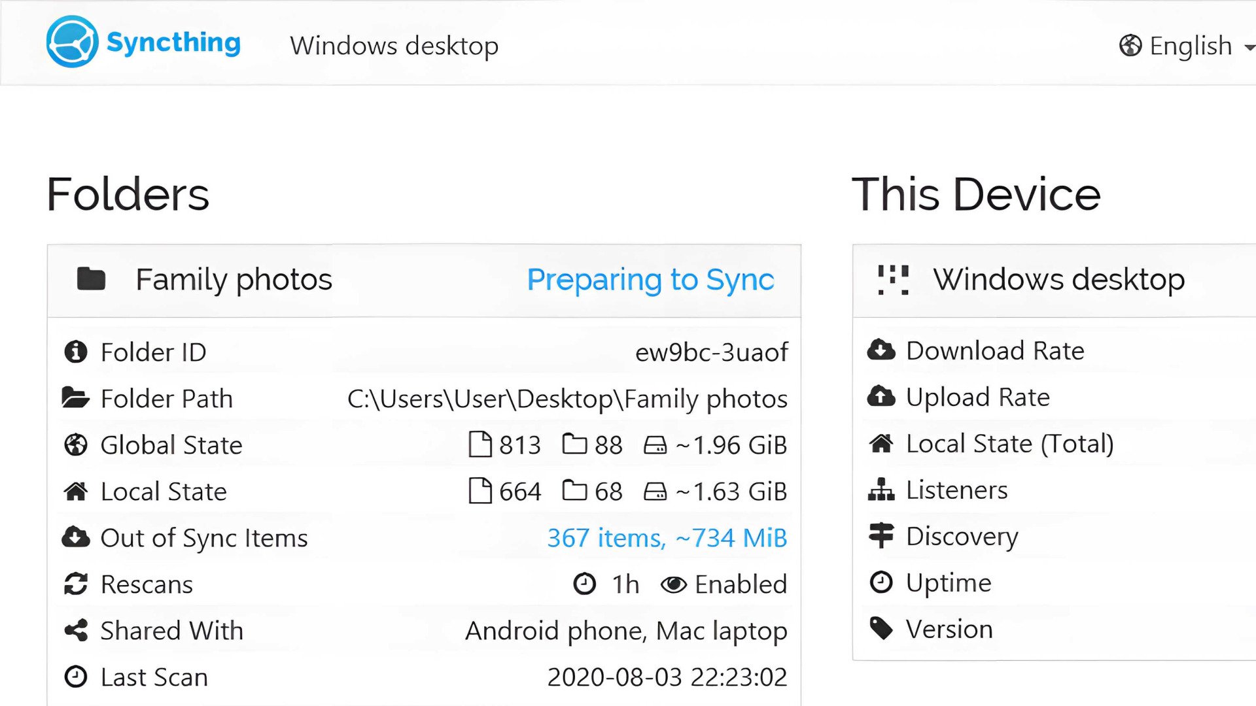Click Android phone, Mac laptop device list
Screen dimensions: 1256x706
[626, 631]
